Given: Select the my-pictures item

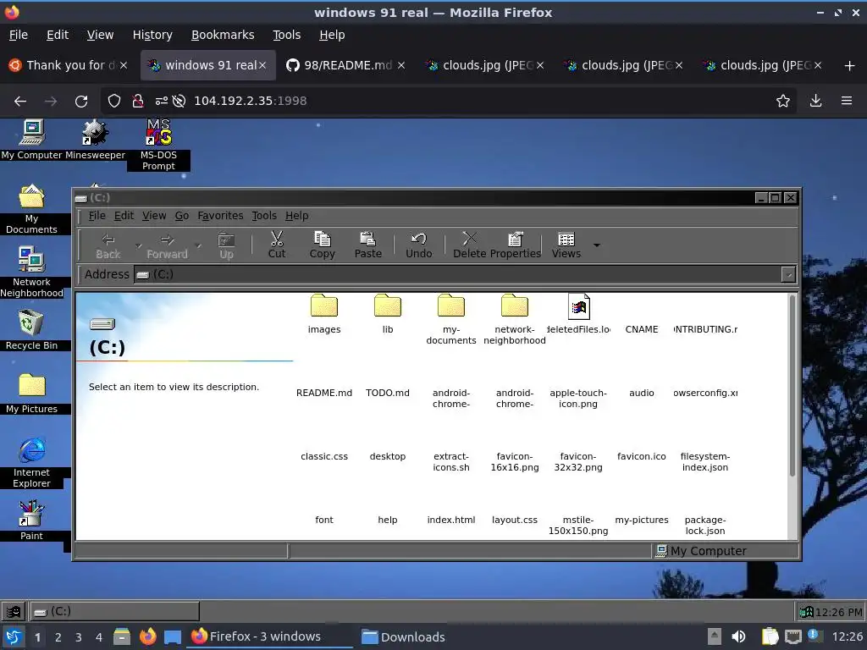Looking at the screenshot, I should [642, 521].
